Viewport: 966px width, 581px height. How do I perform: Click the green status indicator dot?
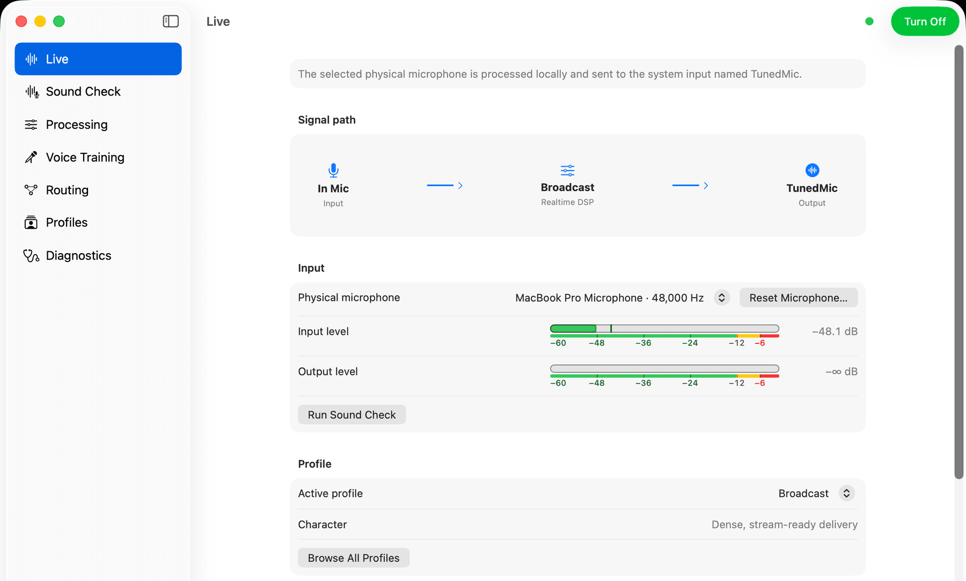click(x=869, y=21)
